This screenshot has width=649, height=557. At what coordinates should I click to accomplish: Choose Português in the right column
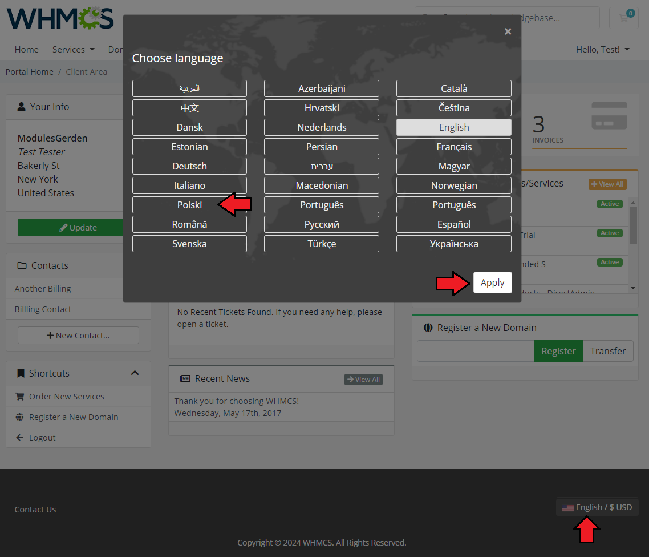454,205
